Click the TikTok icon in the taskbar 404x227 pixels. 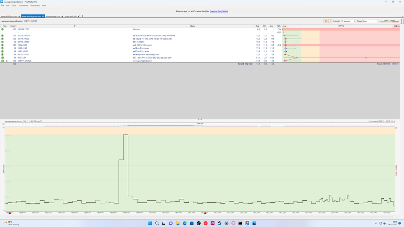(x=199, y=223)
